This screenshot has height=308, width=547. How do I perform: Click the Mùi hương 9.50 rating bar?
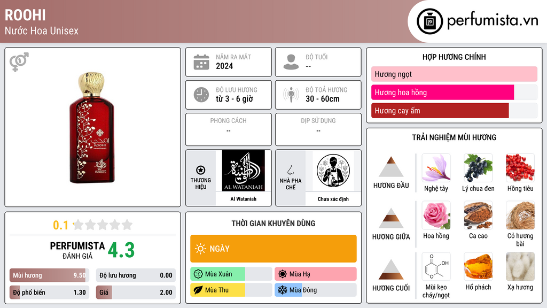pos(49,275)
